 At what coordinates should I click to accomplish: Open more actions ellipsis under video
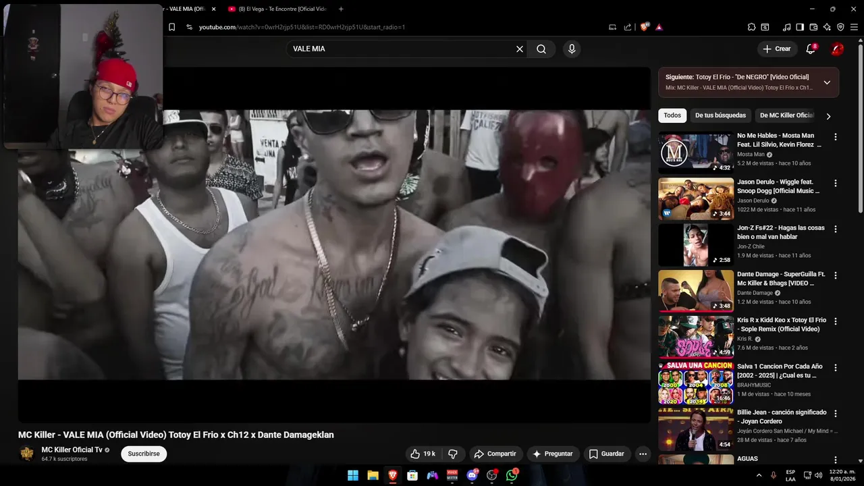643,454
